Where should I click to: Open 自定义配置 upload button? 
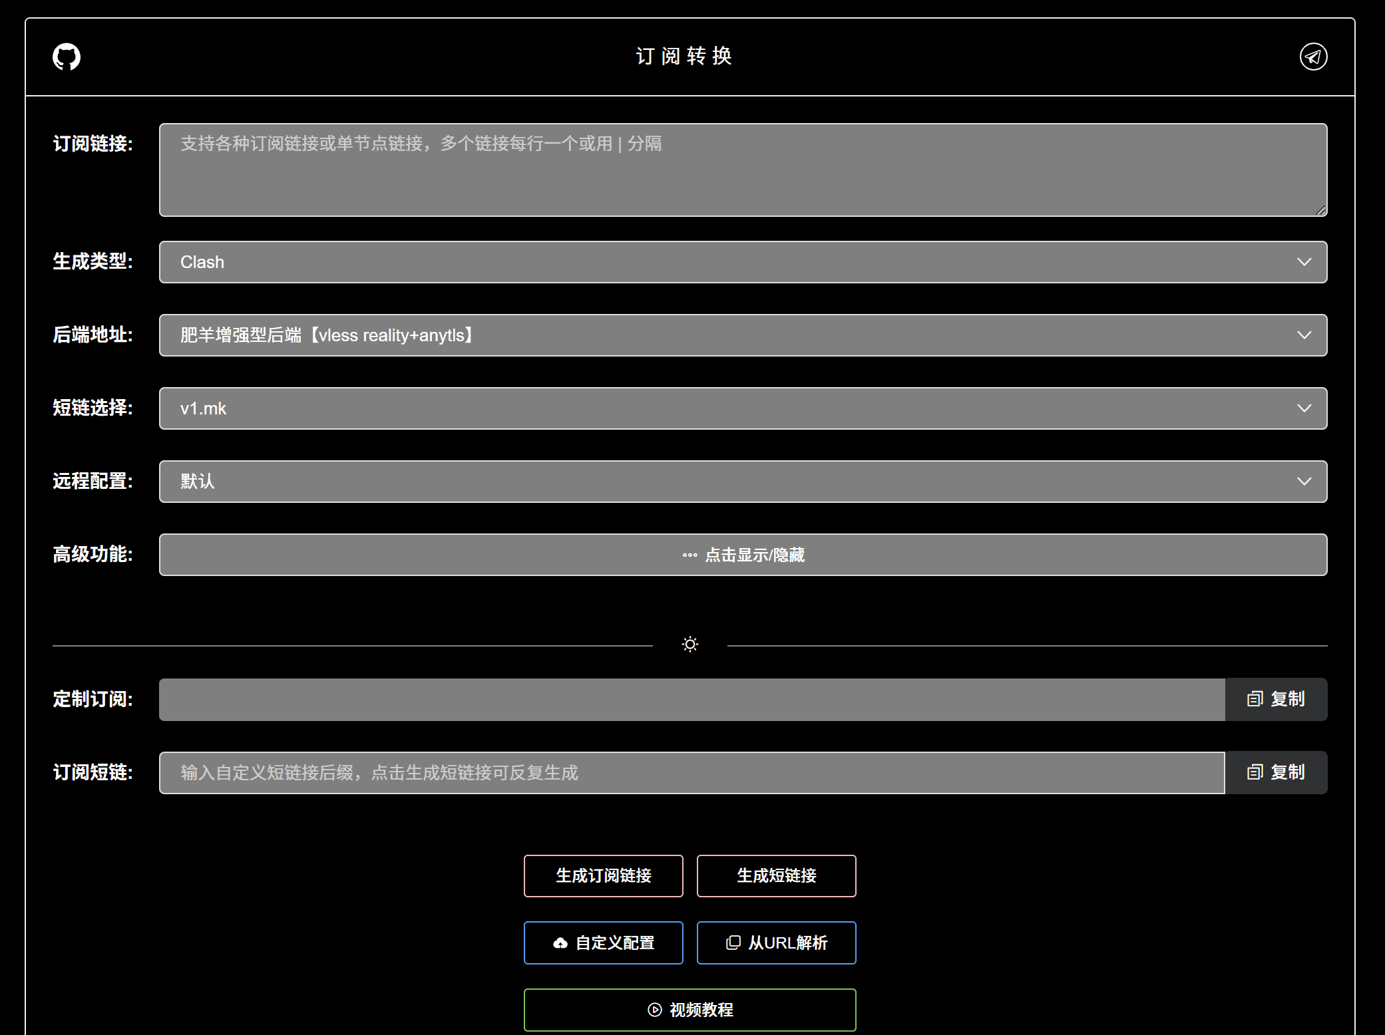pyautogui.click(x=603, y=943)
